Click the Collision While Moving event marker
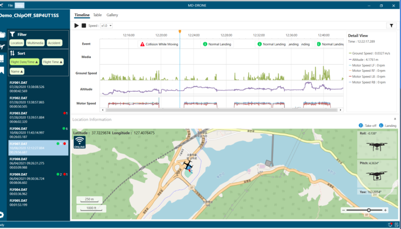Viewport: 401px width, 229px height. (x=159, y=44)
